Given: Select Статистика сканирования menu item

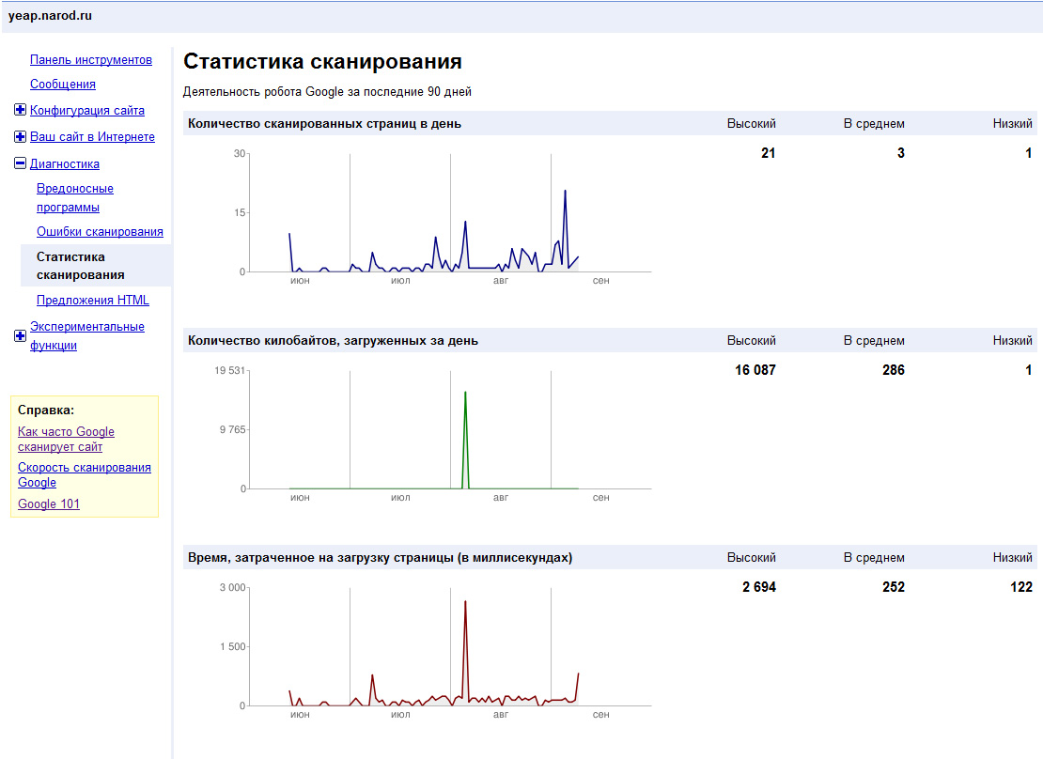Looking at the screenshot, I should 81,266.
